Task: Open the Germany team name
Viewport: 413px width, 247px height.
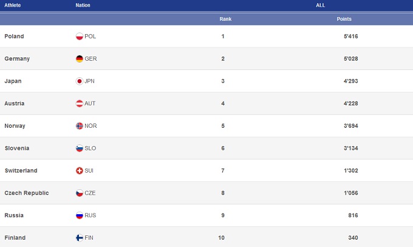Action: tap(17, 59)
